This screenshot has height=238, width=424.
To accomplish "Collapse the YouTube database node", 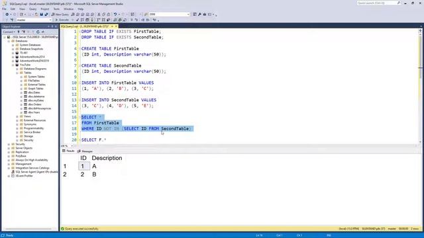I will point(13,65).
